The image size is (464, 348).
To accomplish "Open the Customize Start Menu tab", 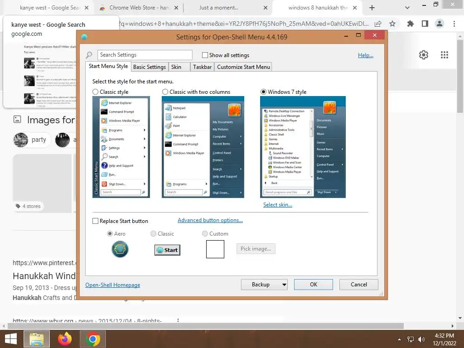I will [243, 67].
